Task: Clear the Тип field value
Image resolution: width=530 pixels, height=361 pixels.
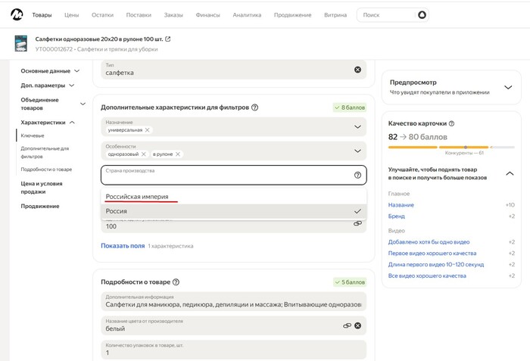Action: point(357,70)
